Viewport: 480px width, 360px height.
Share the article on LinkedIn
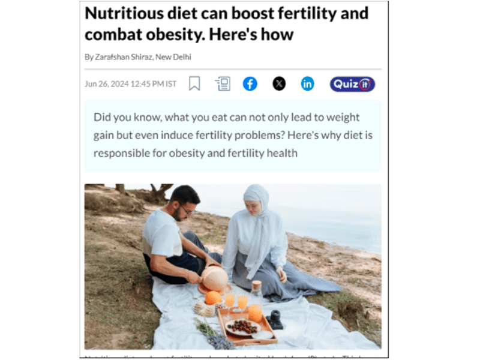tap(307, 84)
